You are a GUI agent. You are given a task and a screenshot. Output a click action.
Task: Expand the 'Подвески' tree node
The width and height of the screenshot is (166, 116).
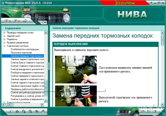[4, 39]
